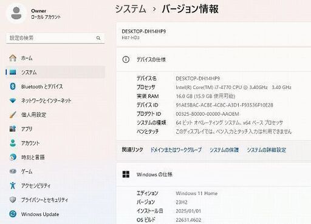This screenshot has height=224, width=311.
Task: Open Windows Update settings category
Action: pyautogui.click(x=55, y=214)
